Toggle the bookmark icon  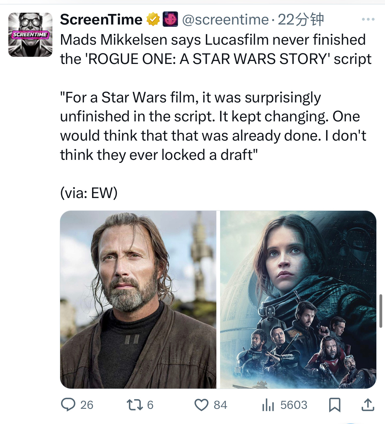pyautogui.click(x=335, y=405)
